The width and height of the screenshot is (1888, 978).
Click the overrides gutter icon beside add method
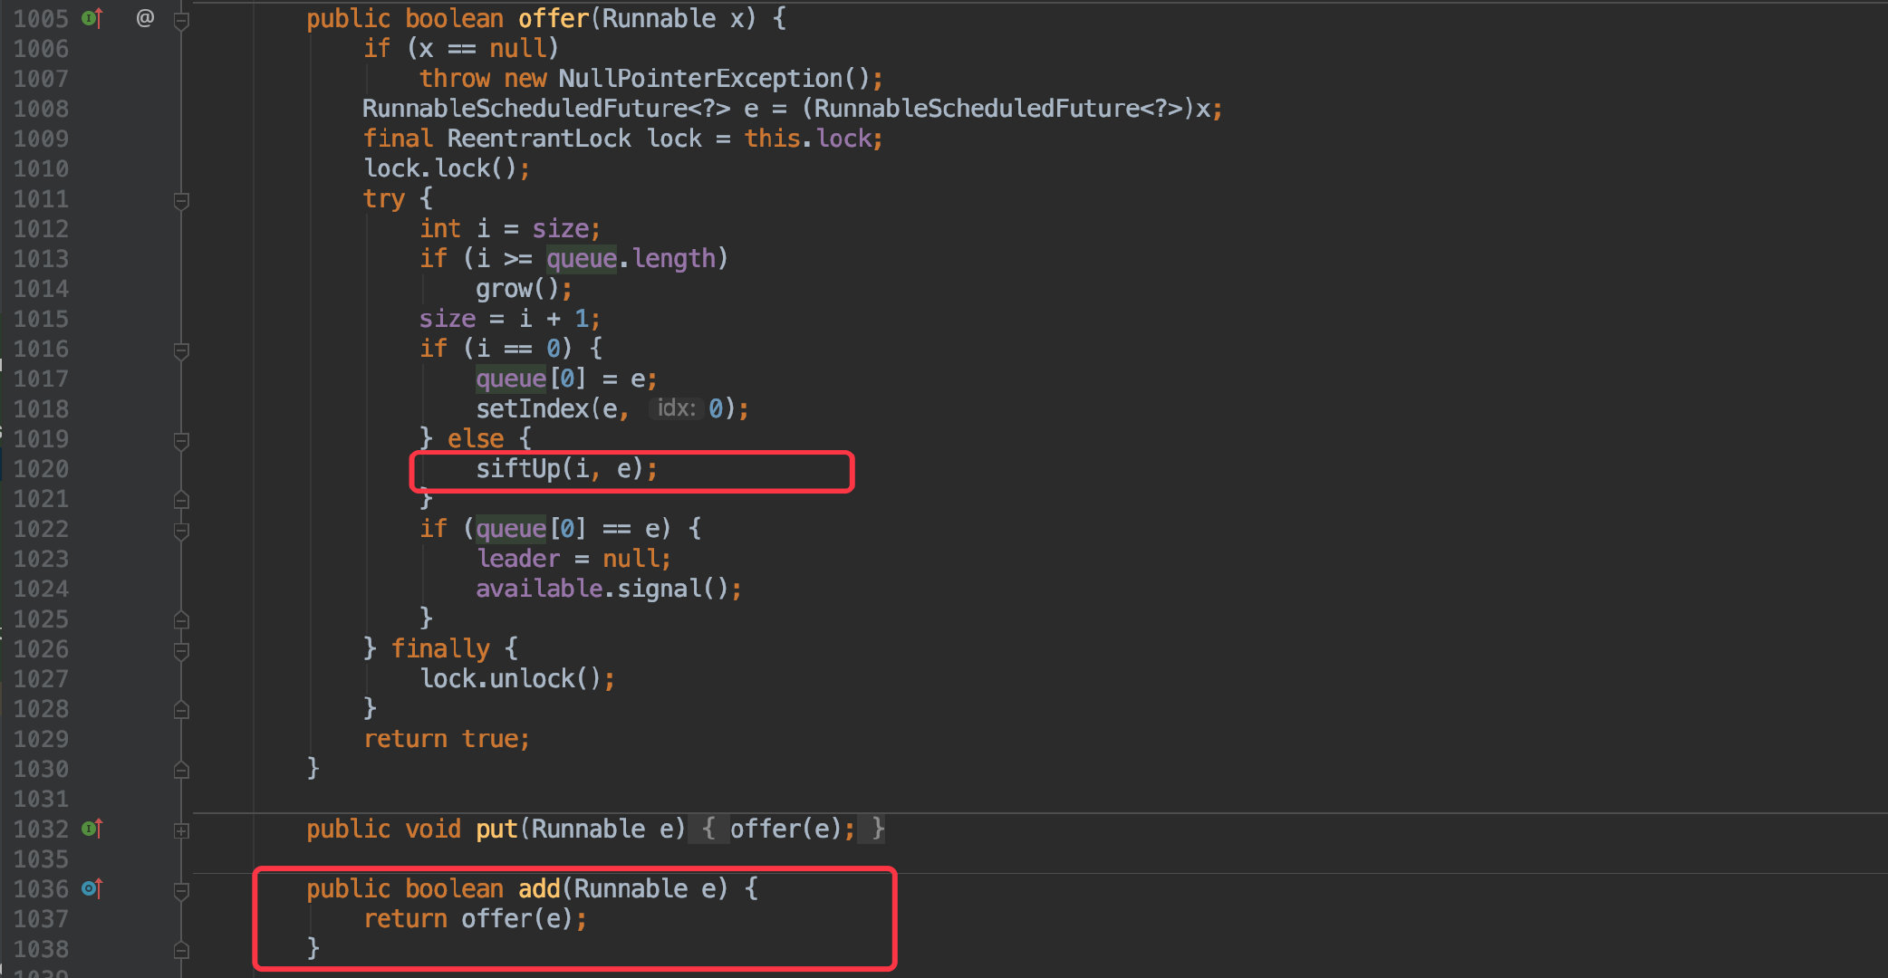coord(92,888)
